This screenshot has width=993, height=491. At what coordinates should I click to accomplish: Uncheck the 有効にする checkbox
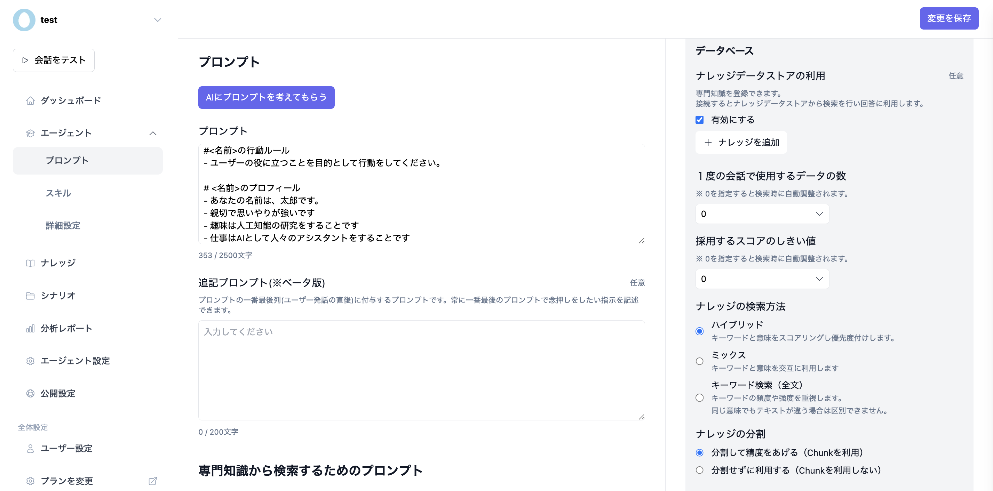[699, 120]
